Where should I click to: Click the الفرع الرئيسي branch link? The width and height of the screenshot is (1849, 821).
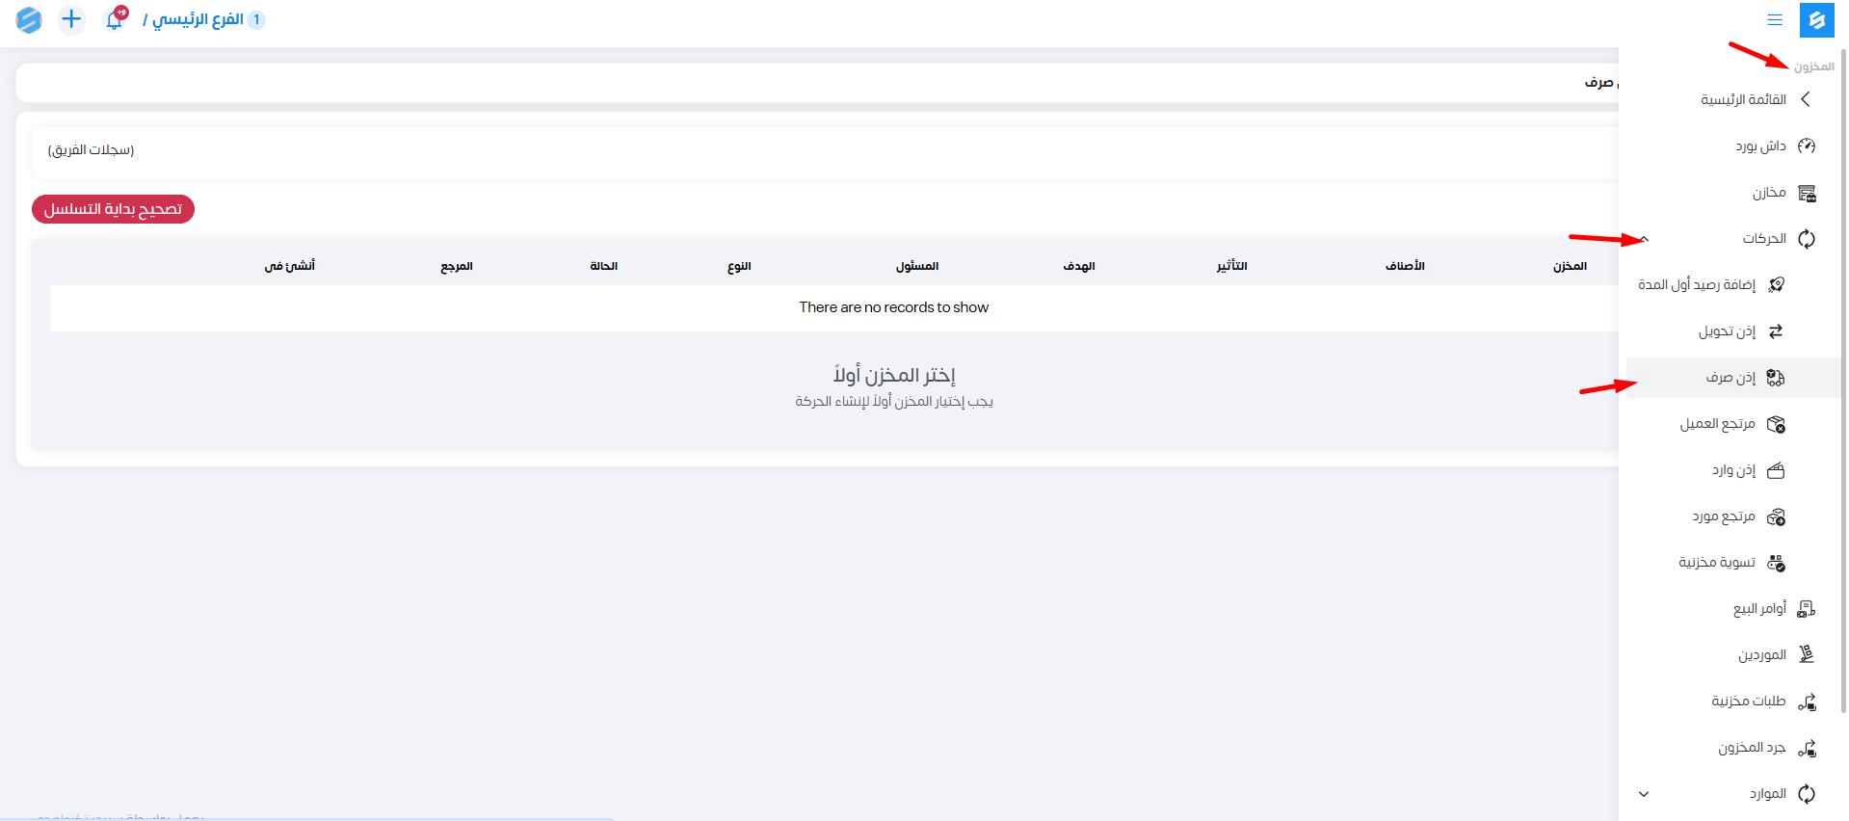click(x=198, y=19)
